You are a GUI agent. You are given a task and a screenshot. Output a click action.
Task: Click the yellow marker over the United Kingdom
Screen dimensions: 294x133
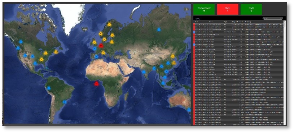[94, 42]
